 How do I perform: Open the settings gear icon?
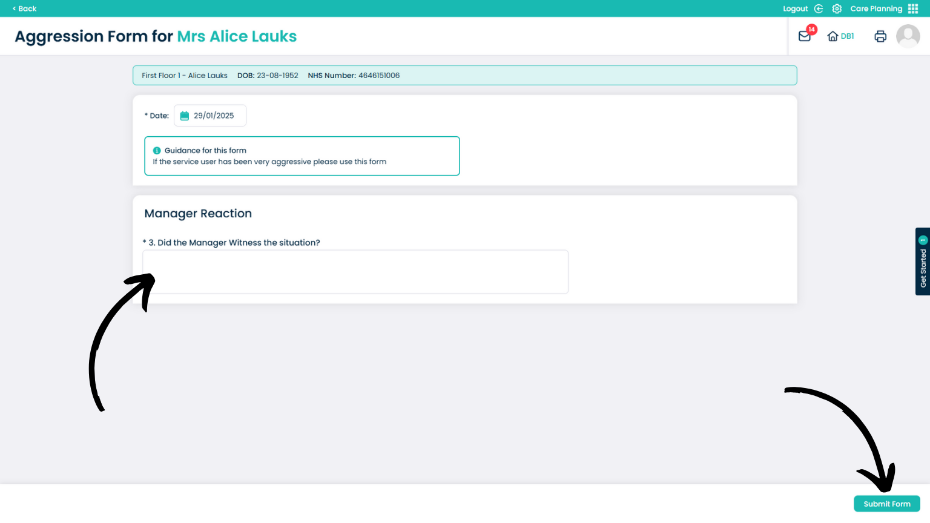837,8
